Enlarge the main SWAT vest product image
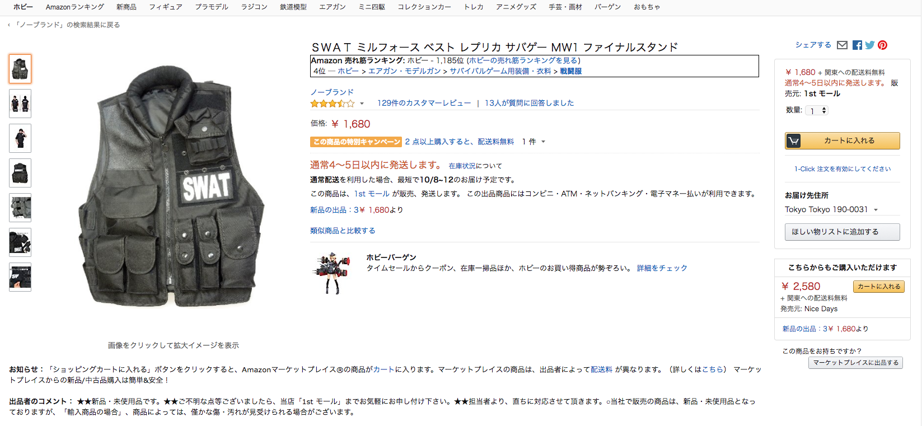The width and height of the screenshot is (922, 426). (173, 186)
